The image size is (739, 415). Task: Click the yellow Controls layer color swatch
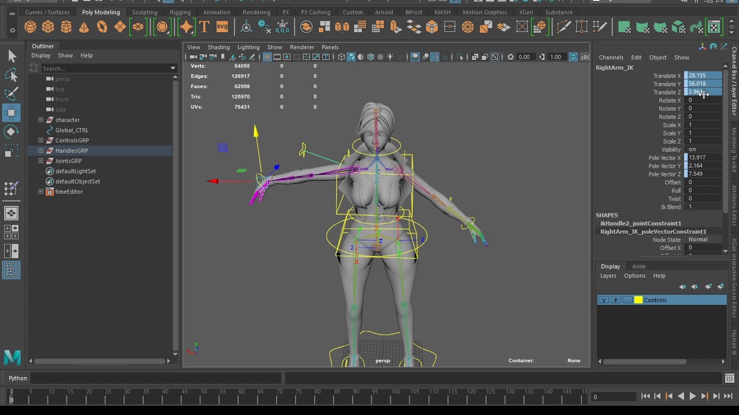[x=638, y=300]
